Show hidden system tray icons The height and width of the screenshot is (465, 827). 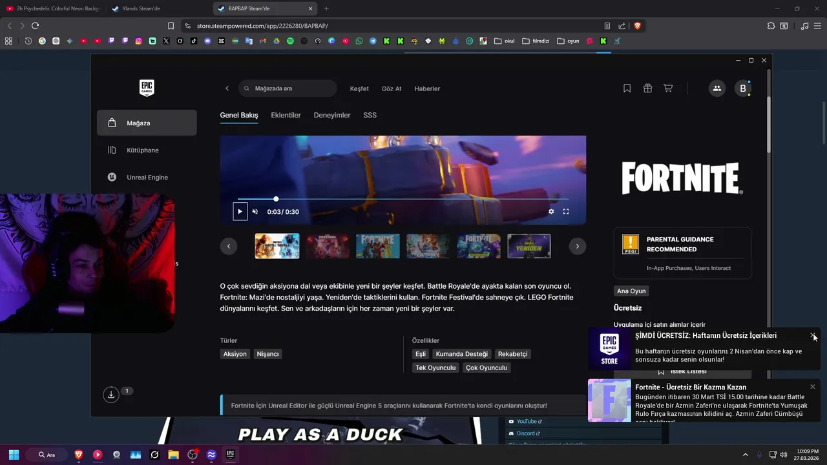tap(745, 455)
